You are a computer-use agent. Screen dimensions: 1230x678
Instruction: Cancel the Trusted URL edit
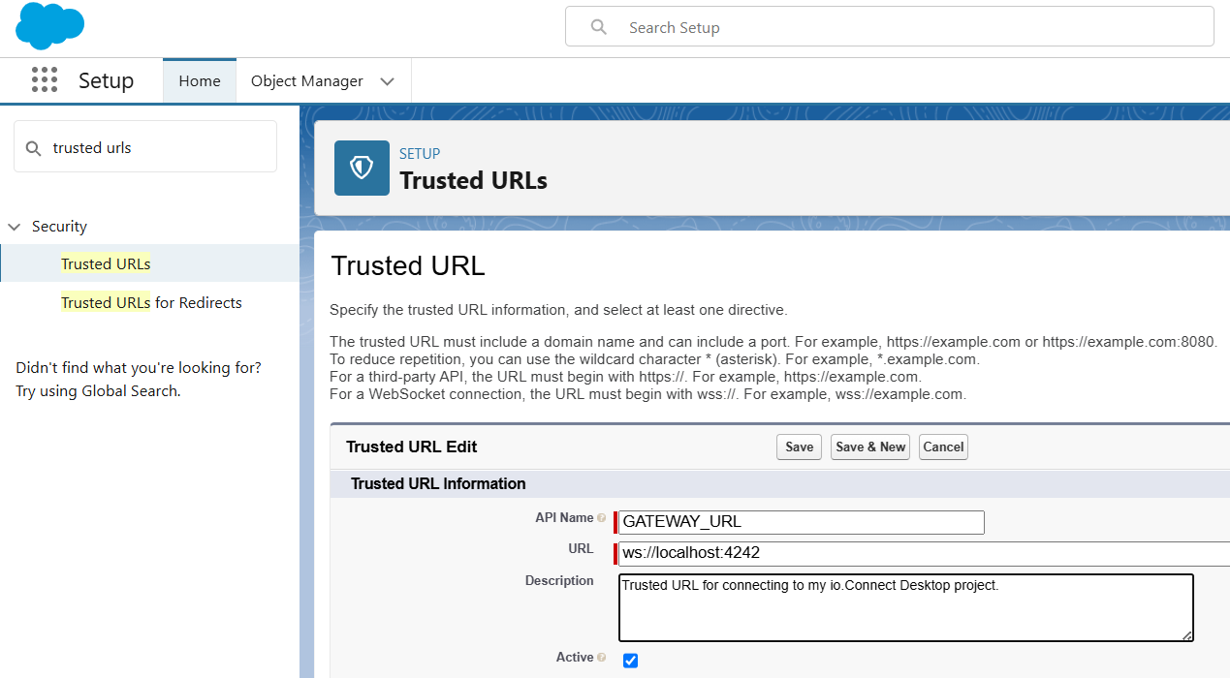[943, 447]
